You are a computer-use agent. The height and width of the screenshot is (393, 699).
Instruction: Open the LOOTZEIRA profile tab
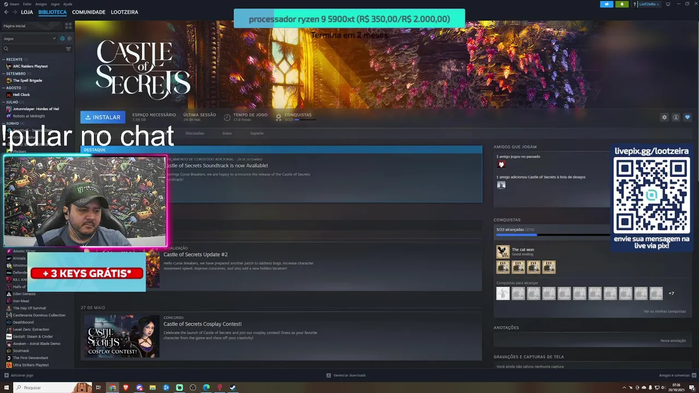[x=125, y=12]
